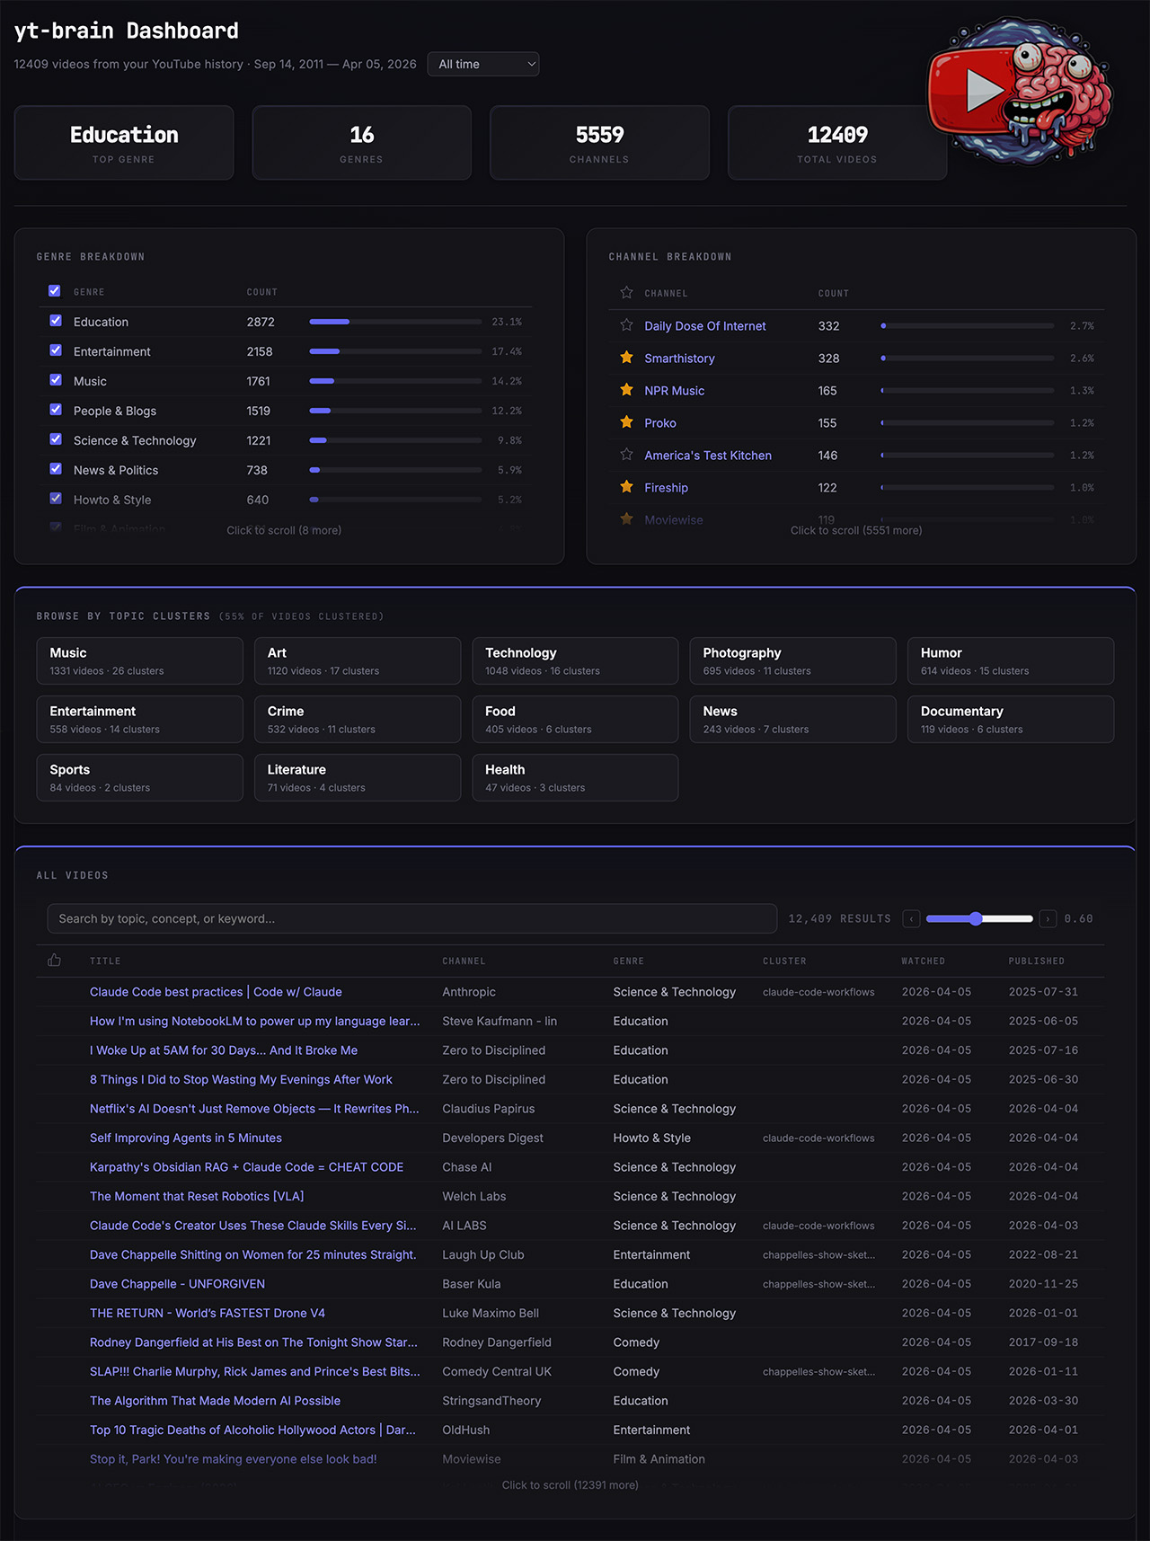Open the Documentary topic cluster card

point(1011,719)
